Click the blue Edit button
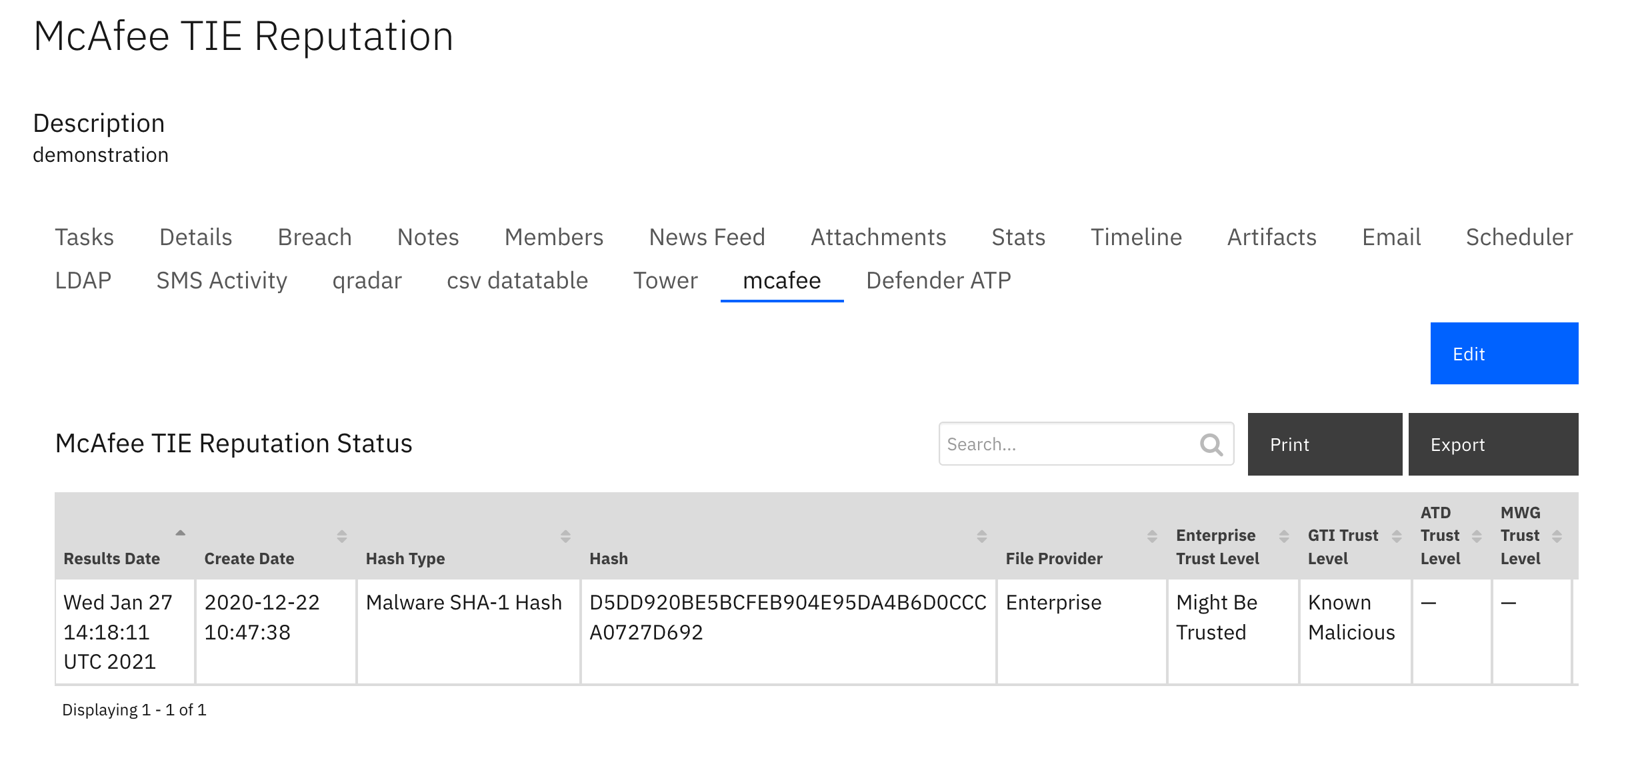Screen dimensions: 1632x774 (x=1504, y=354)
